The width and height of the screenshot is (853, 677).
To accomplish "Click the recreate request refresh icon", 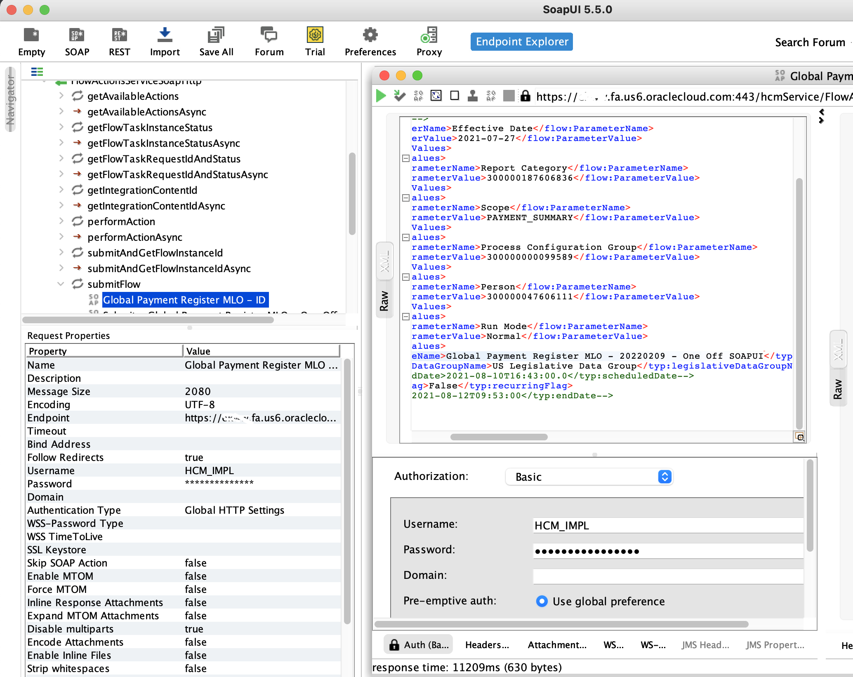I will pyautogui.click(x=436, y=96).
